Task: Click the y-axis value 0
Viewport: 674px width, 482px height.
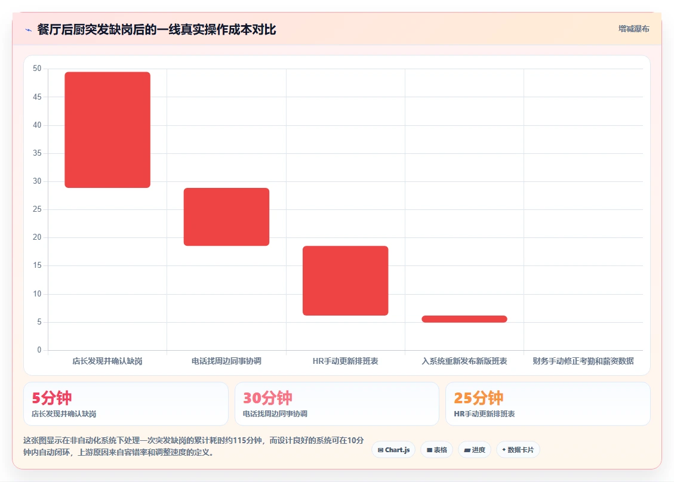Action: [x=39, y=350]
